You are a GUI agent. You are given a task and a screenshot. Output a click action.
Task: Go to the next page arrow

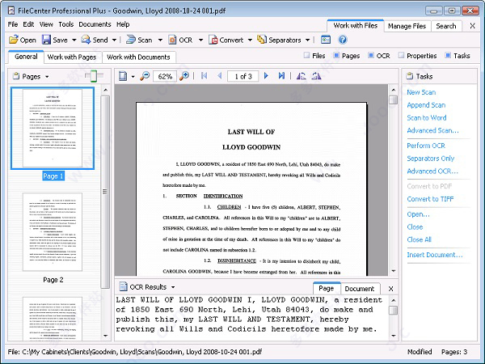(x=266, y=76)
